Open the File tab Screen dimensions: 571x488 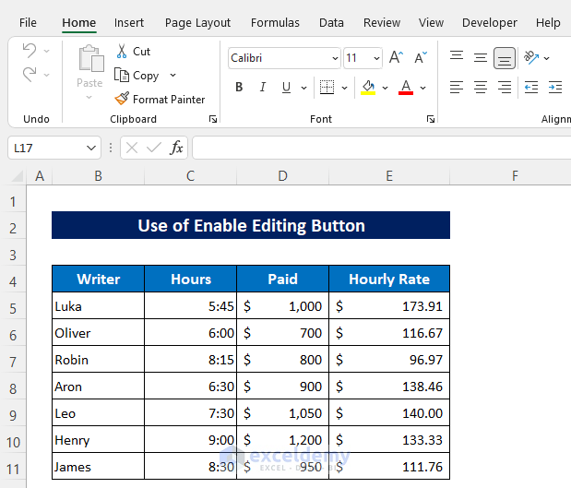pyautogui.click(x=28, y=22)
